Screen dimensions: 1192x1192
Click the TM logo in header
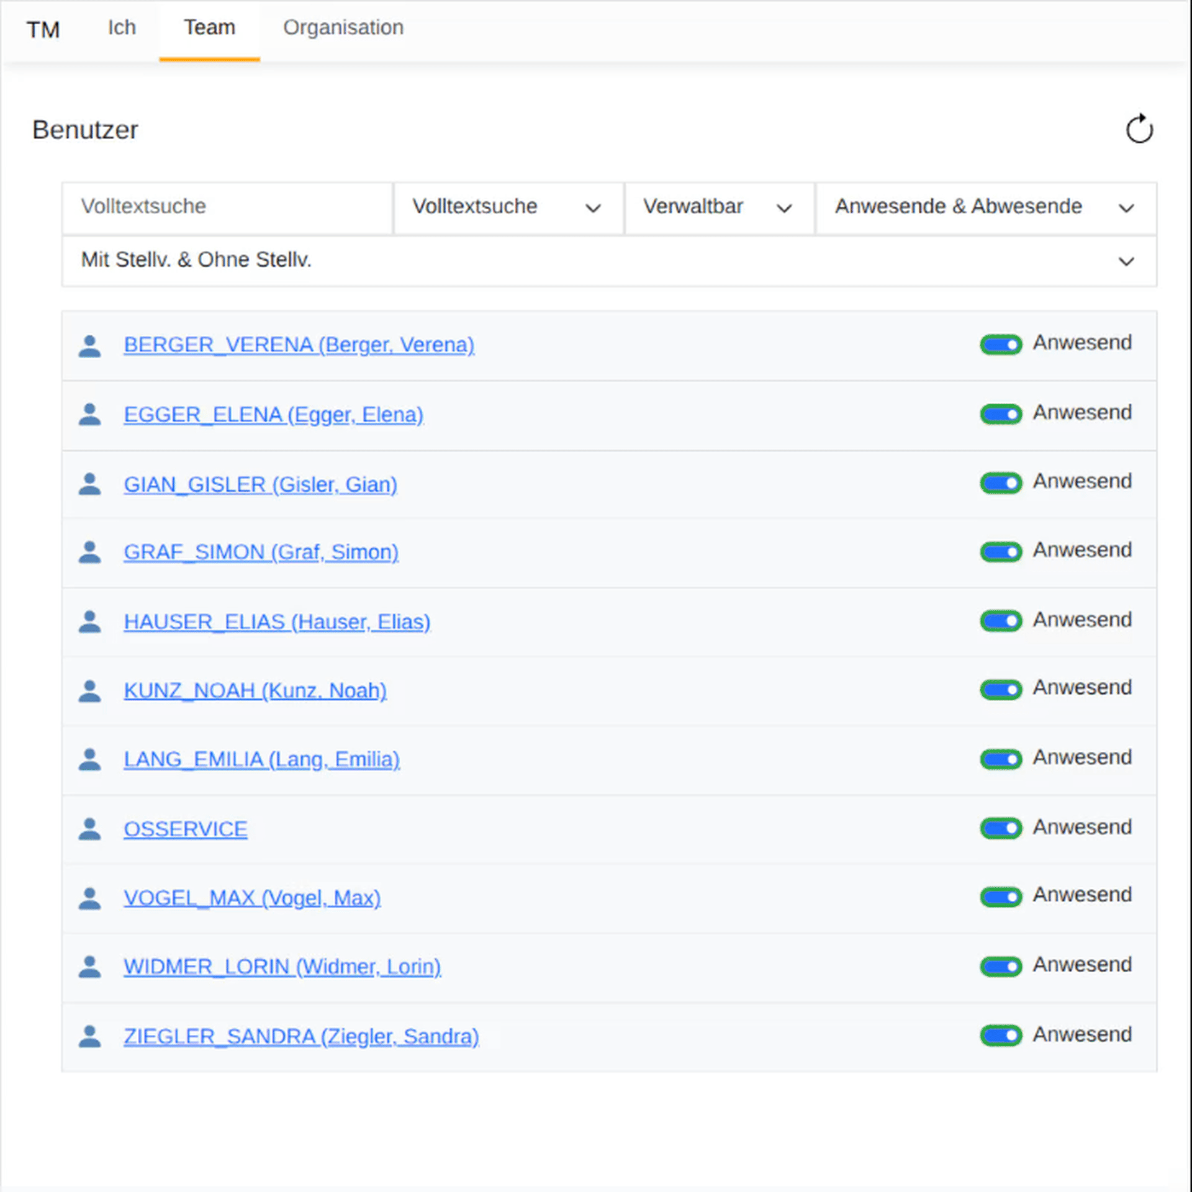pos(43,29)
